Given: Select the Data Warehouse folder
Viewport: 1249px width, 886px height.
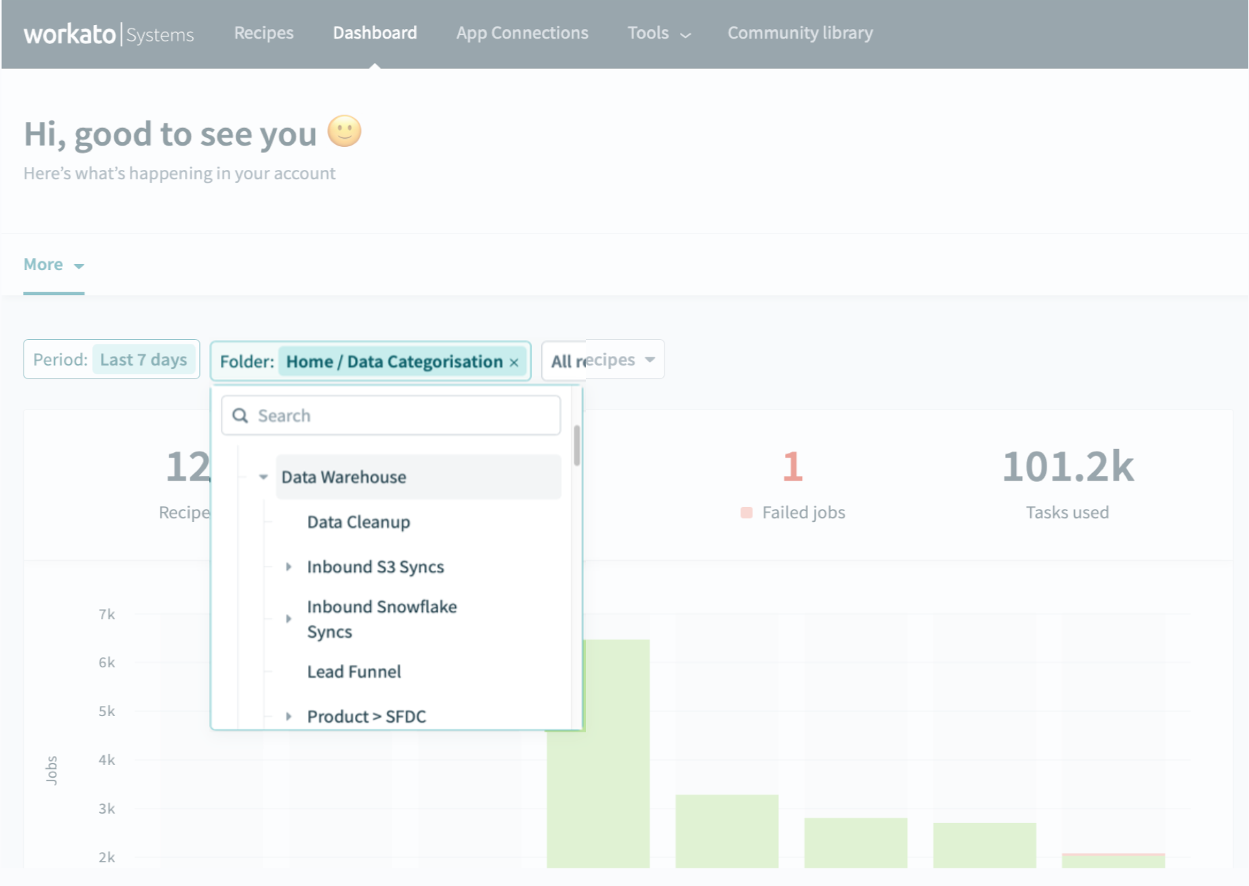Looking at the screenshot, I should click(x=419, y=477).
